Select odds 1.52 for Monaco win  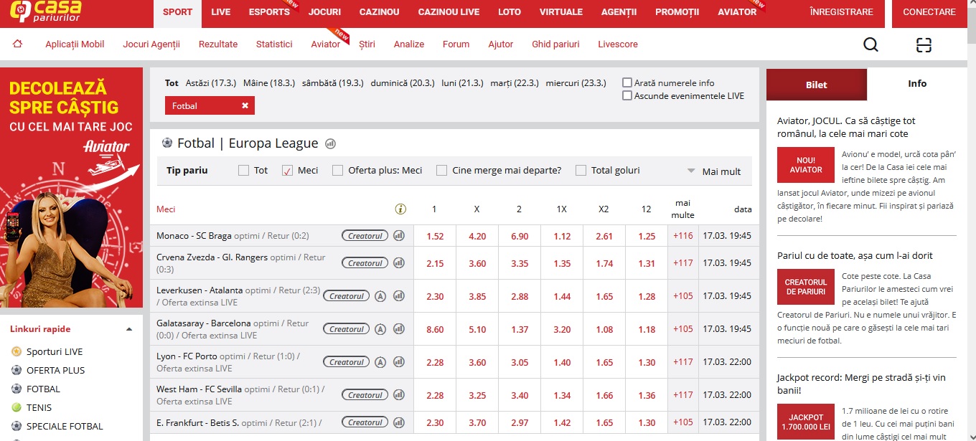coord(435,236)
